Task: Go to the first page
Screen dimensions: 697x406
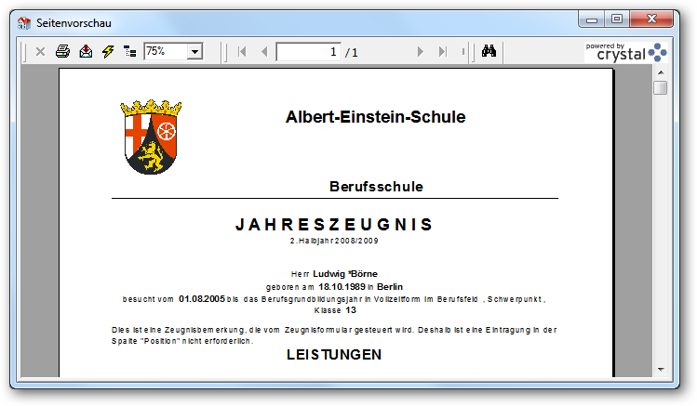Action: coord(242,52)
